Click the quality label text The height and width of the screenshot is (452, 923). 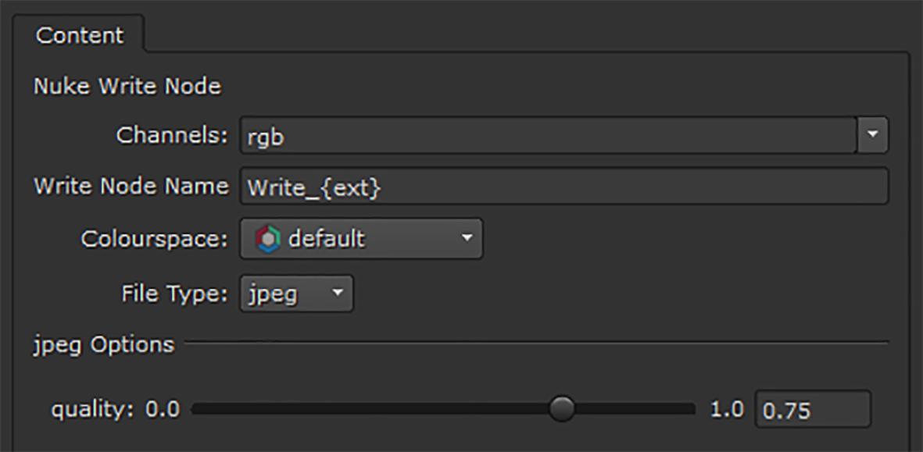point(92,409)
